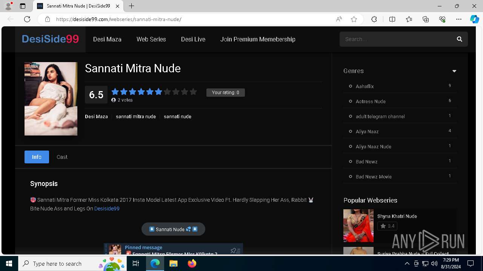Click the browser back arrow
Image resolution: width=483 pixels, height=271 pixels.
11,19
